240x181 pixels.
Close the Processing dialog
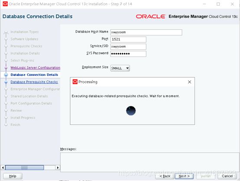pos(189,82)
